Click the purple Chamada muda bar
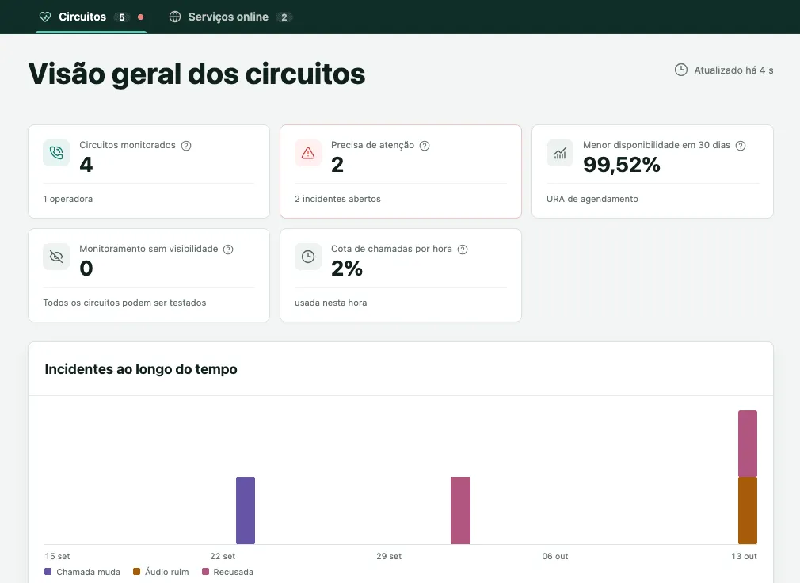Image resolution: width=800 pixels, height=583 pixels. pyautogui.click(x=246, y=510)
